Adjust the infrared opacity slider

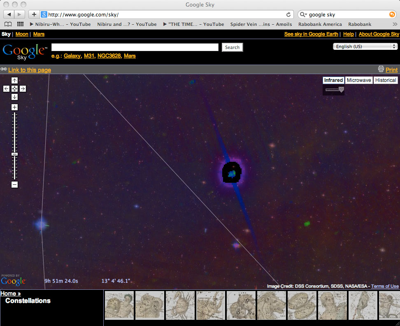point(341,89)
